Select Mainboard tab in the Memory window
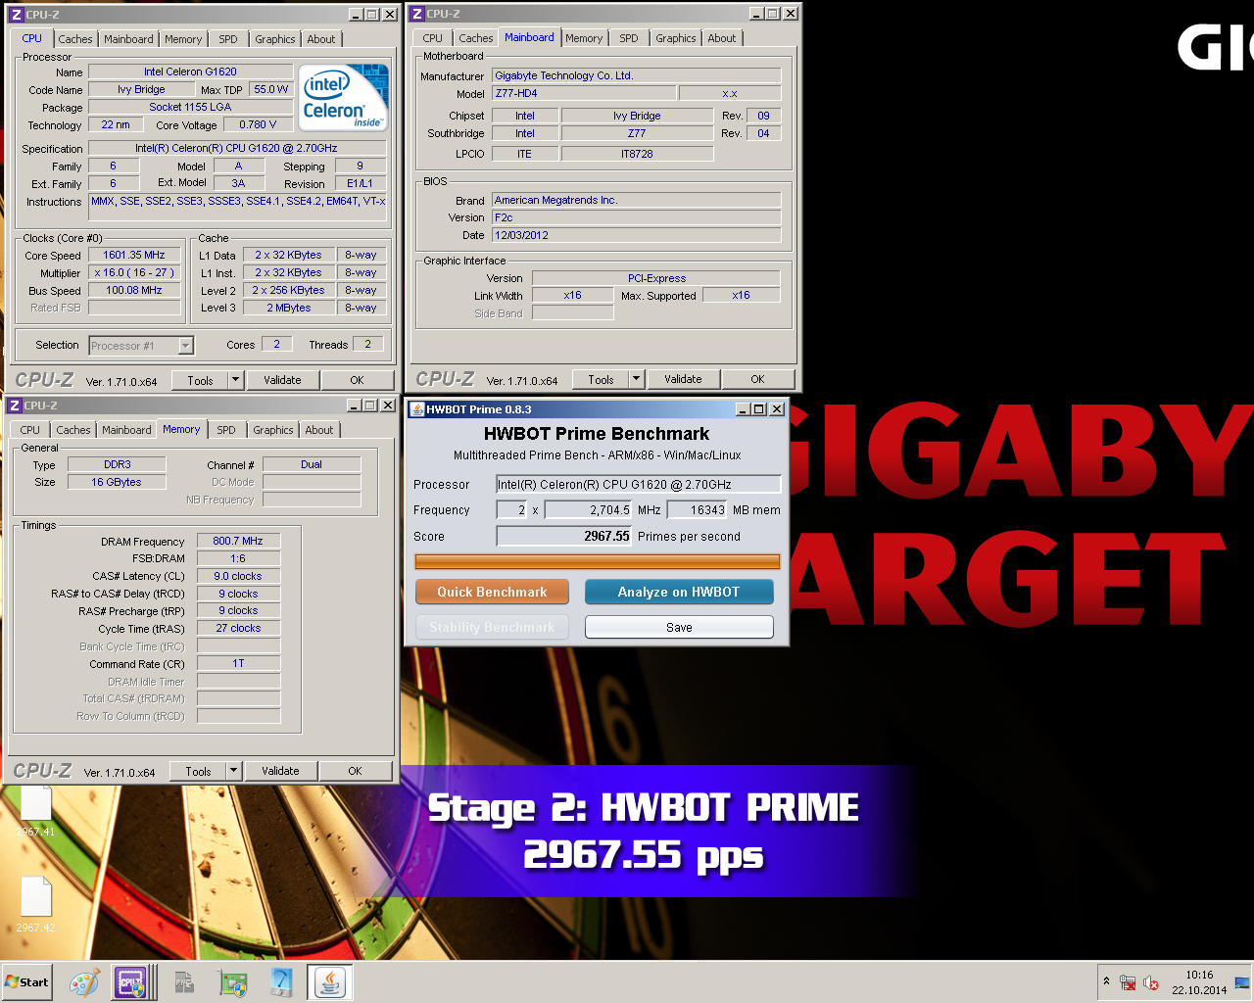This screenshot has height=1003, width=1254. (126, 430)
